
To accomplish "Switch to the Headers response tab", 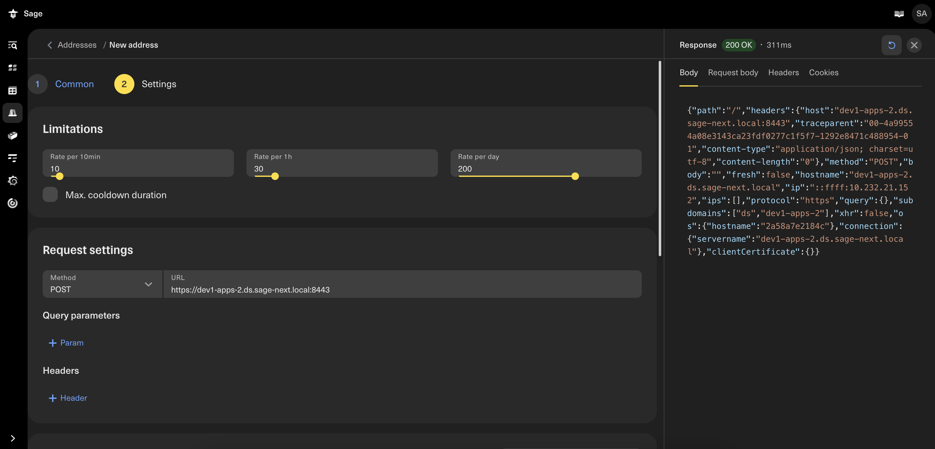I will (x=783, y=72).
